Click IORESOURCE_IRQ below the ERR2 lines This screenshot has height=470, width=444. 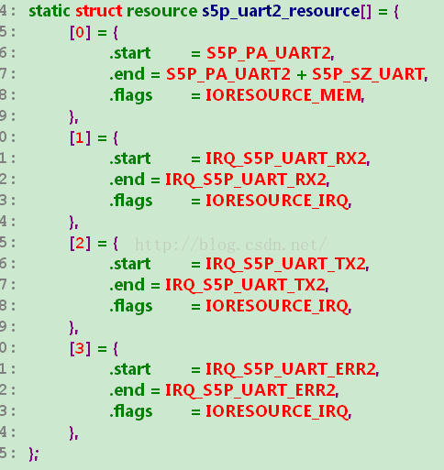point(277,411)
